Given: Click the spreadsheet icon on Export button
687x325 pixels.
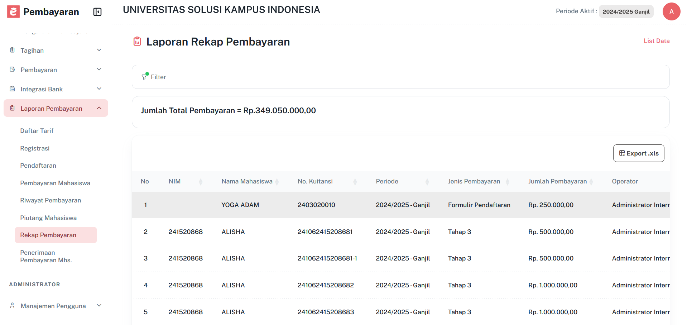Looking at the screenshot, I should (x=622, y=153).
